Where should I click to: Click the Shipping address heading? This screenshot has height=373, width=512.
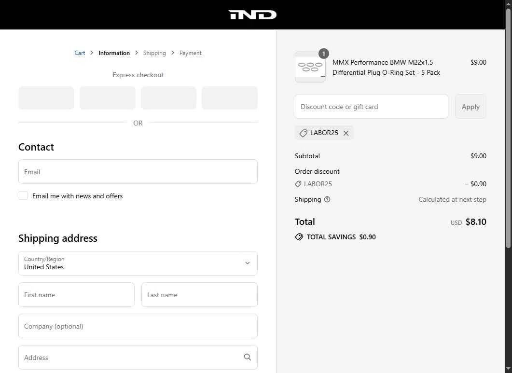click(x=58, y=238)
